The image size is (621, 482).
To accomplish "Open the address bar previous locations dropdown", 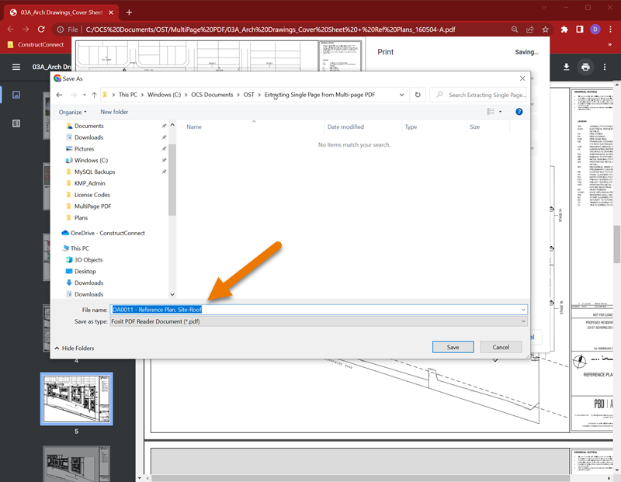I will click(401, 95).
